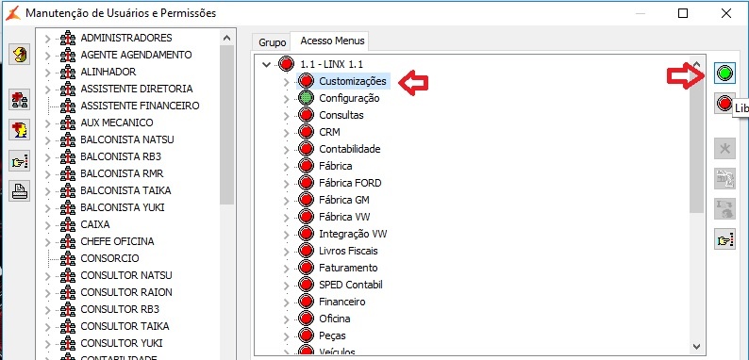The height and width of the screenshot is (360, 749).
Task: Select the Acesso Menus tab
Action: [x=332, y=41]
